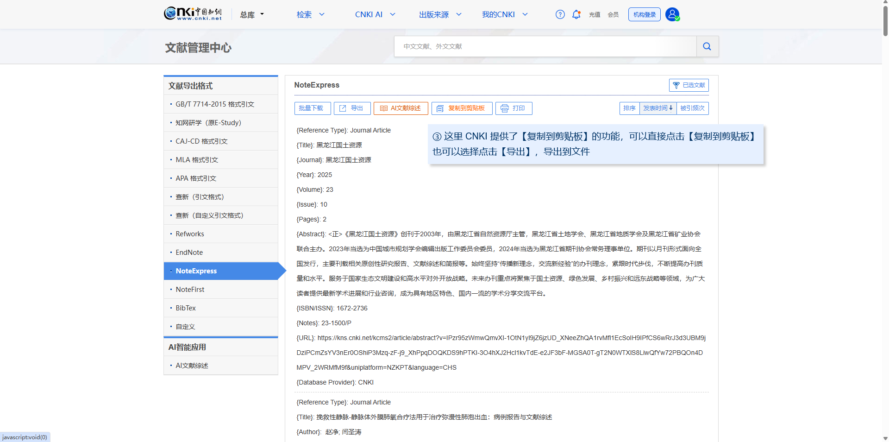Click the {Title}: 黑龙江国土资源 line
This screenshot has height=442, width=889.
(x=329, y=145)
